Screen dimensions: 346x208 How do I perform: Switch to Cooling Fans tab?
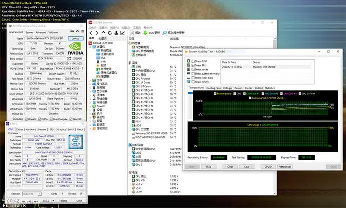point(213,88)
